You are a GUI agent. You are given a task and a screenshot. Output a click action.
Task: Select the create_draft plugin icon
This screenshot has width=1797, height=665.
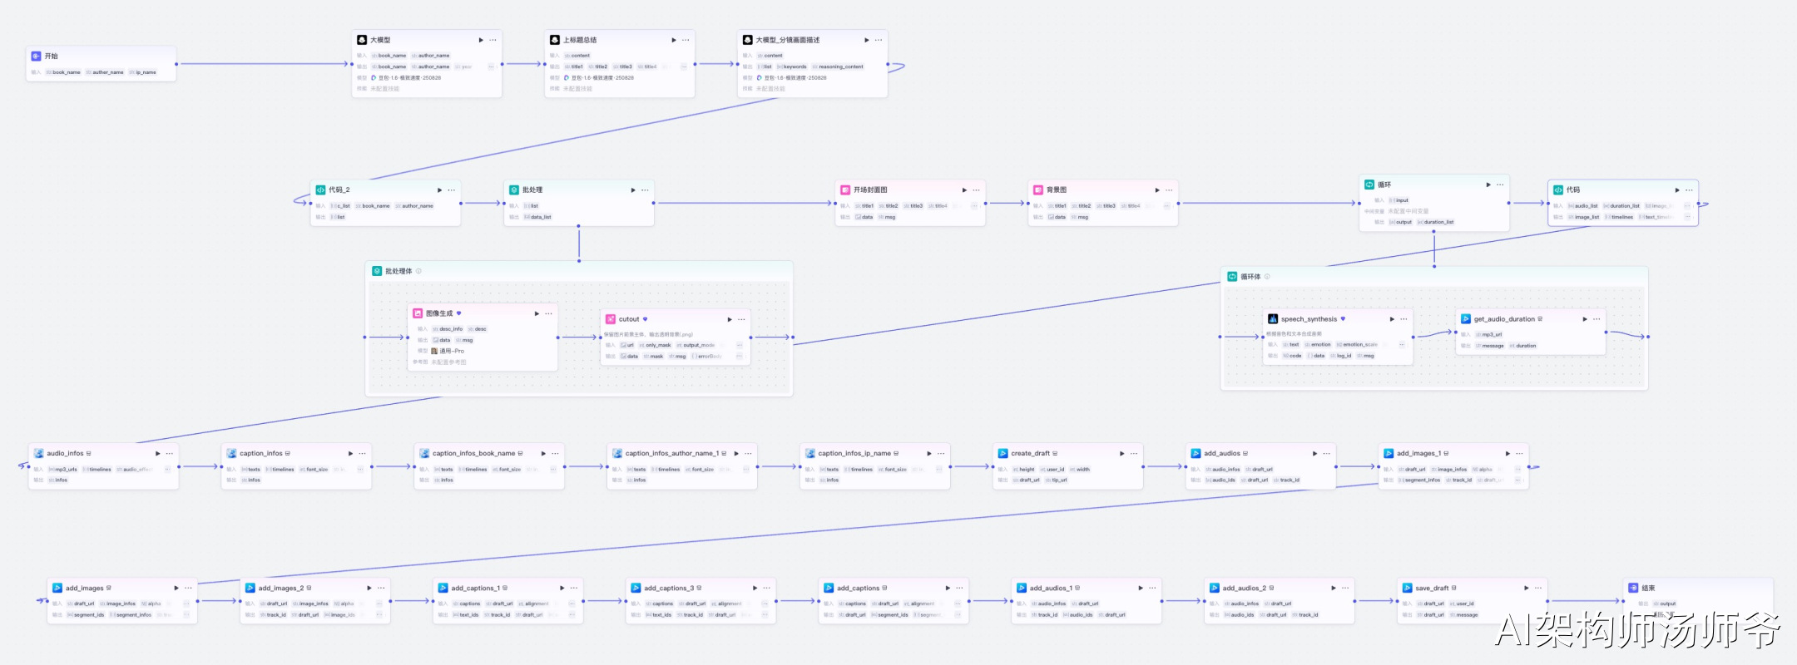(1002, 453)
